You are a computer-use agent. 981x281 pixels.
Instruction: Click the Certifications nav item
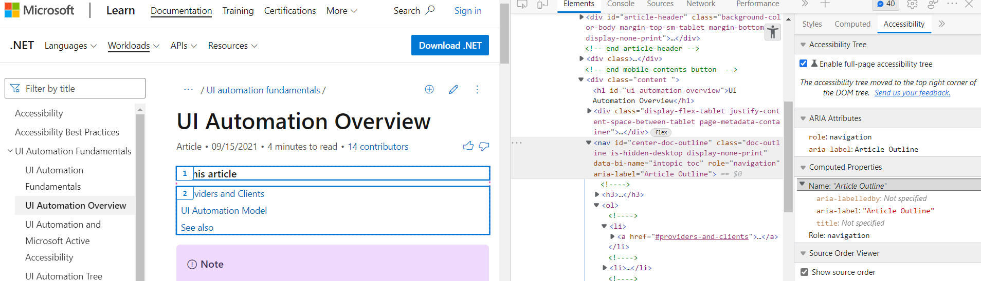click(x=290, y=11)
